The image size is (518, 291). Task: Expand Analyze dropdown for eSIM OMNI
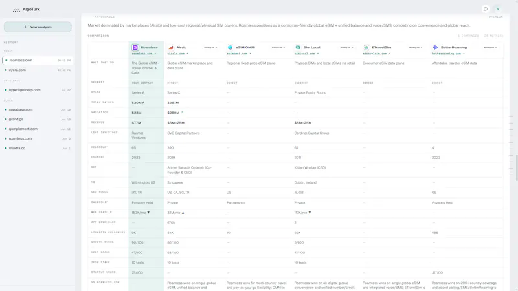278,47
